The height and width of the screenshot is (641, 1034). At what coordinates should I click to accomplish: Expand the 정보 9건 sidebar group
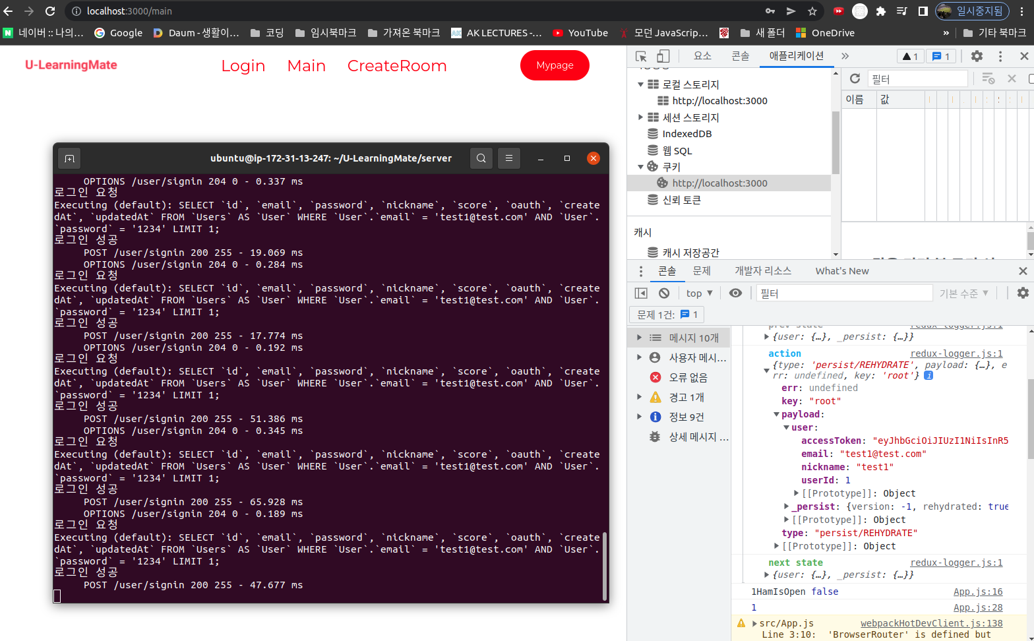pos(639,417)
